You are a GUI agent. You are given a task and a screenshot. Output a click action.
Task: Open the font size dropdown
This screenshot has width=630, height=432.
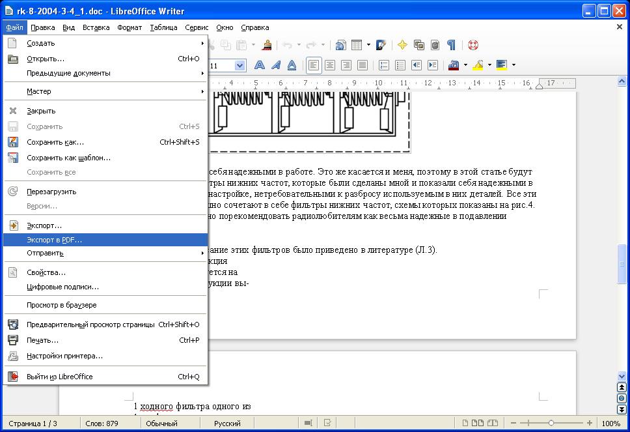pos(240,65)
